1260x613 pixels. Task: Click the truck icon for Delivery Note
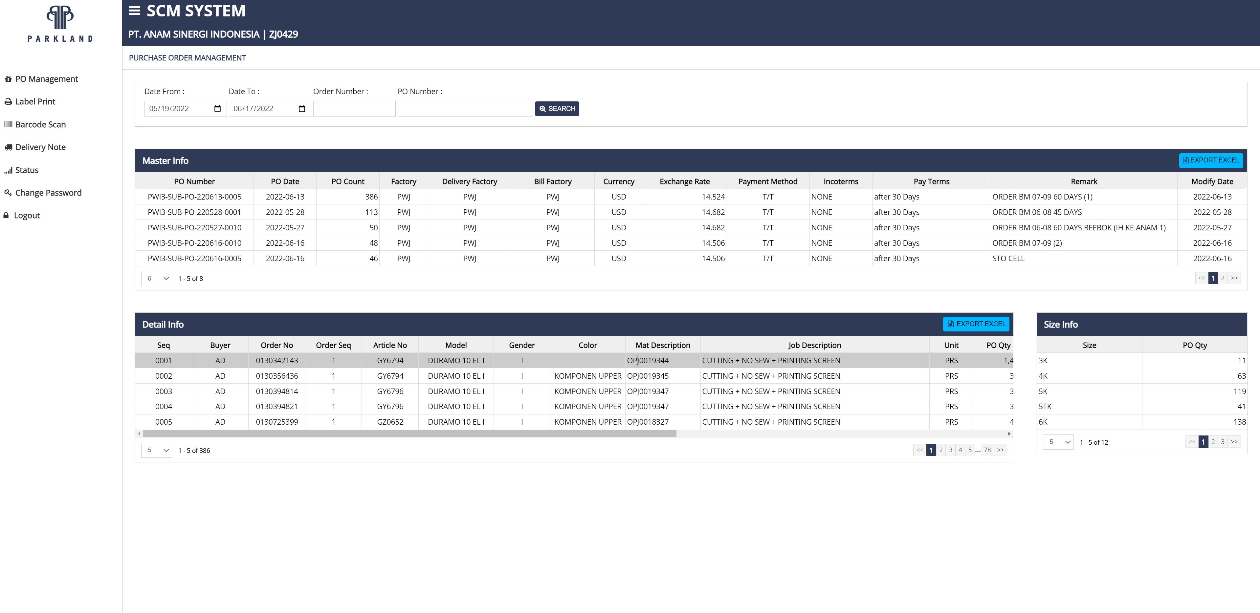8,147
